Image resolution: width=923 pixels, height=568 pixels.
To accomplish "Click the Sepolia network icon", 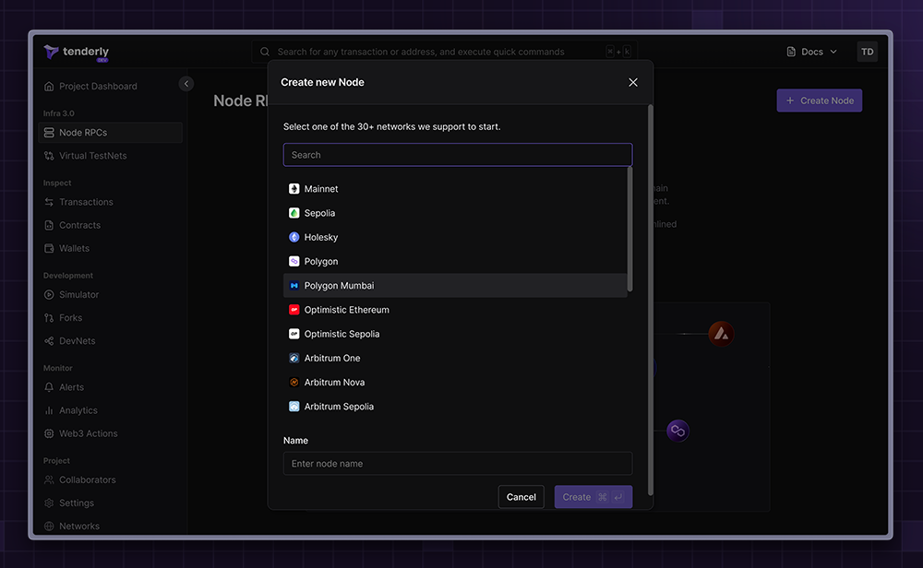I will [x=294, y=213].
